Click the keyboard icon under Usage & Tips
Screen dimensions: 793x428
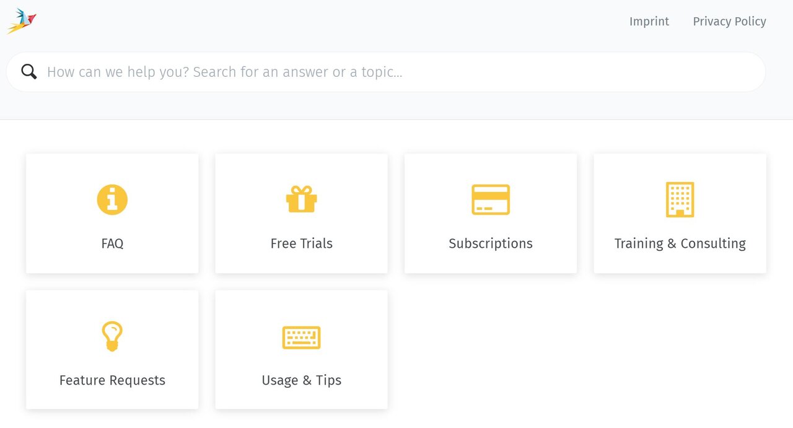tap(301, 337)
